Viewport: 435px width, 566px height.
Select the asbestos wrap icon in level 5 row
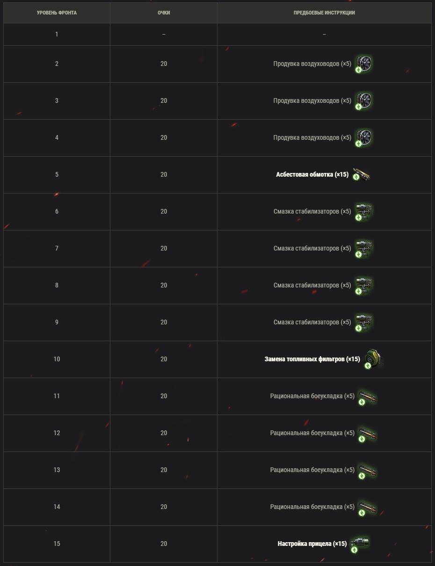pos(362,175)
